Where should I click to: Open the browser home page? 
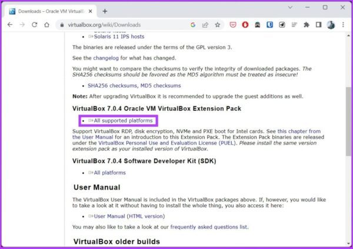[x=46, y=25]
